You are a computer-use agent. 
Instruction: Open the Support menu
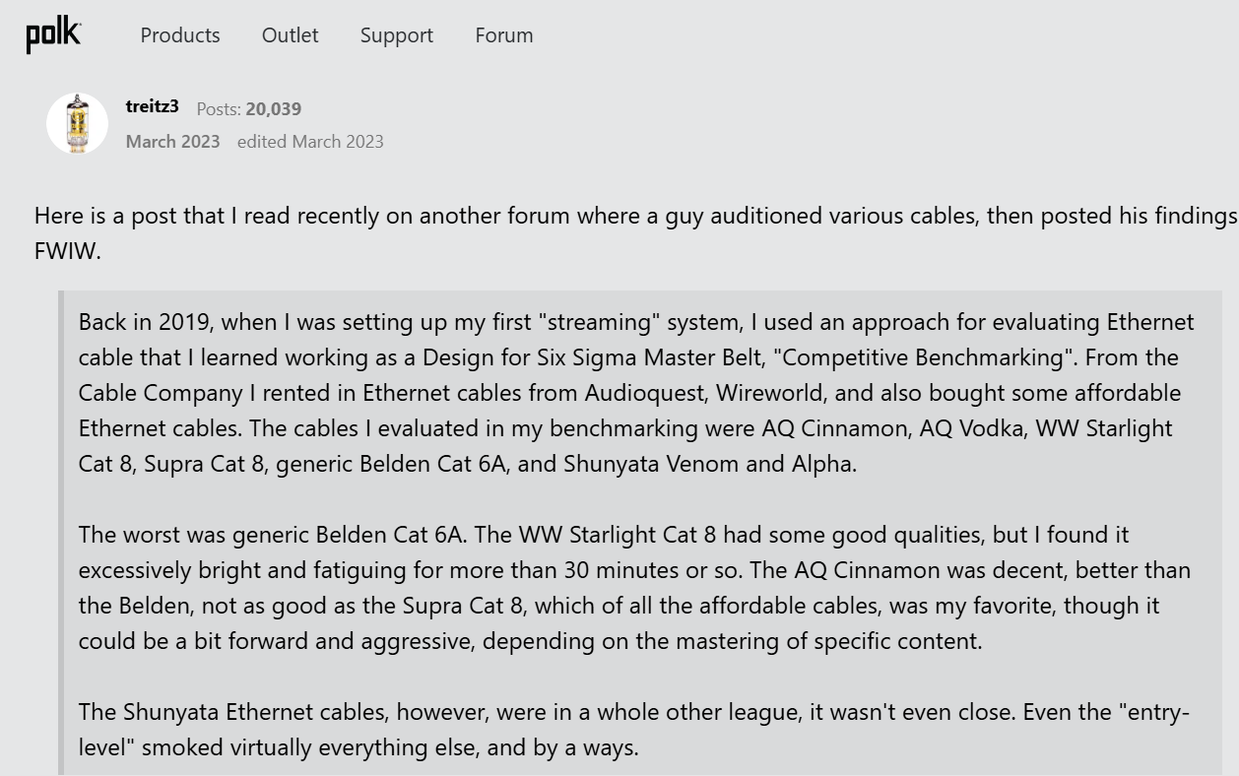coord(396,35)
